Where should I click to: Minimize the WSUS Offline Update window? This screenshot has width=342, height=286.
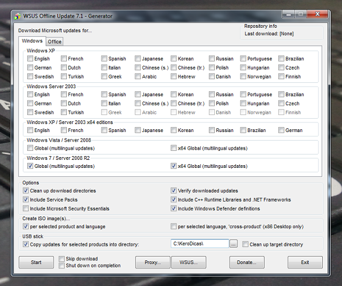[289, 14]
